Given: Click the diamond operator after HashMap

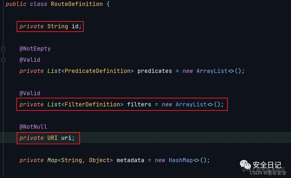Looking at the screenshot, I should tap(196, 160).
